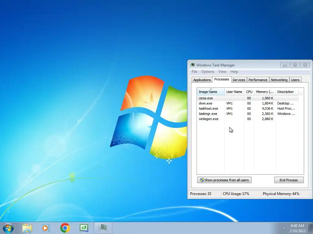Open the clock showing 8:40 AM

click(x=297, y=228)
